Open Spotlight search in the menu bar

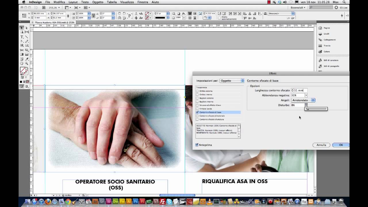344,2
